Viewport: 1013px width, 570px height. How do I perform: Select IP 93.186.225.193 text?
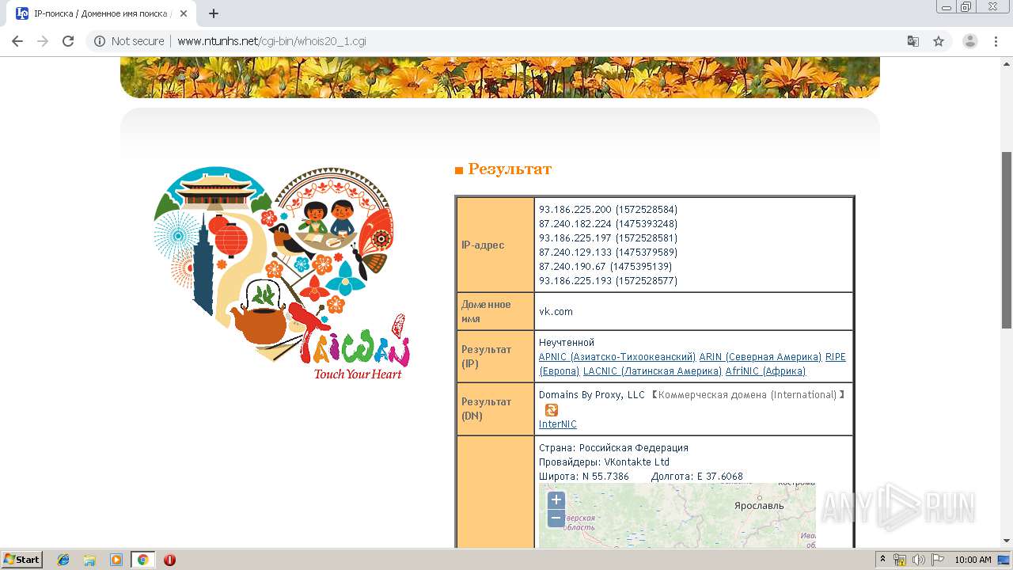pyautogui.click(x=575, y=281)
